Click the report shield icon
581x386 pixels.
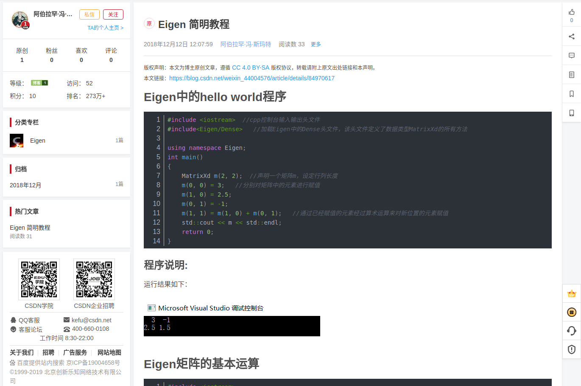pos(572,349)
